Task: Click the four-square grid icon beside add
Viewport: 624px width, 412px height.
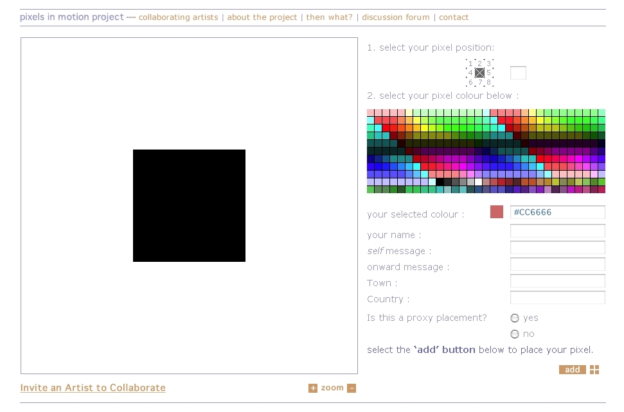Action: click(x=594, y=370)
